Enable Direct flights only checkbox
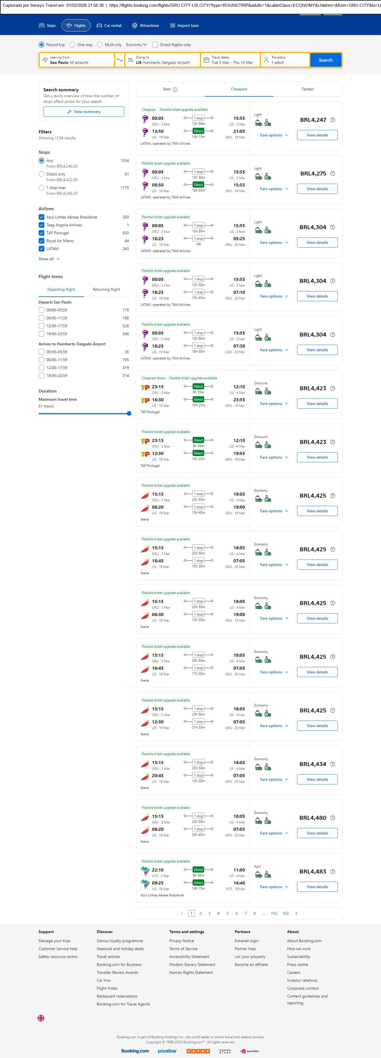The height and width of the screenshot is (1058, 381). point(155,45)
